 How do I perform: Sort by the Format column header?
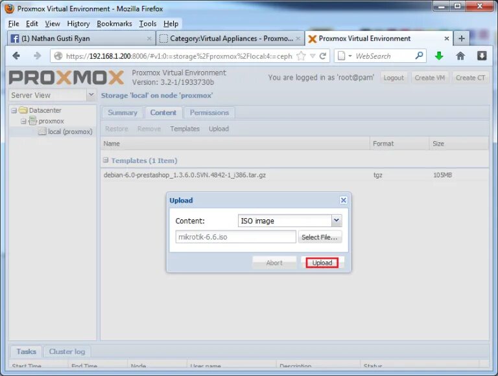399,144
